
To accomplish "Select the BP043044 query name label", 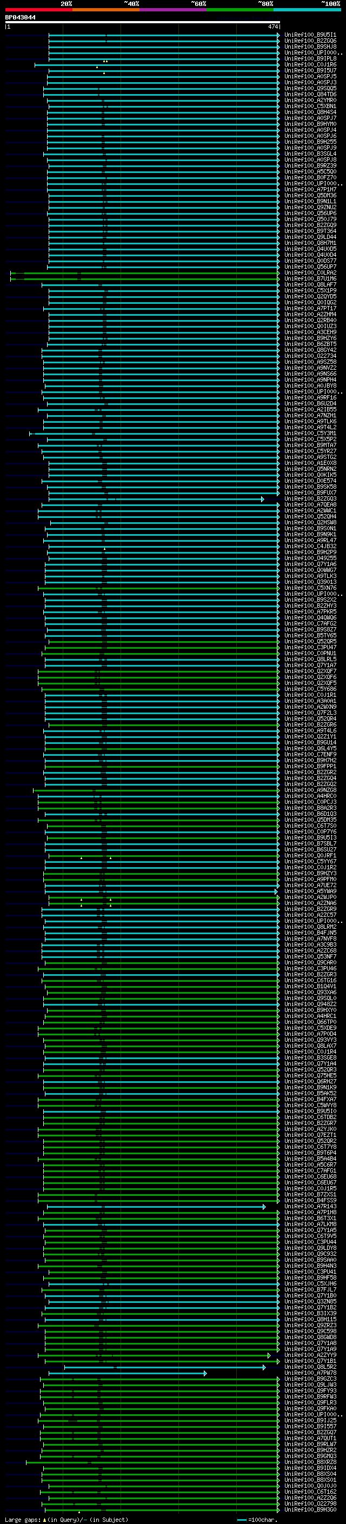I will tap(20, 17).
